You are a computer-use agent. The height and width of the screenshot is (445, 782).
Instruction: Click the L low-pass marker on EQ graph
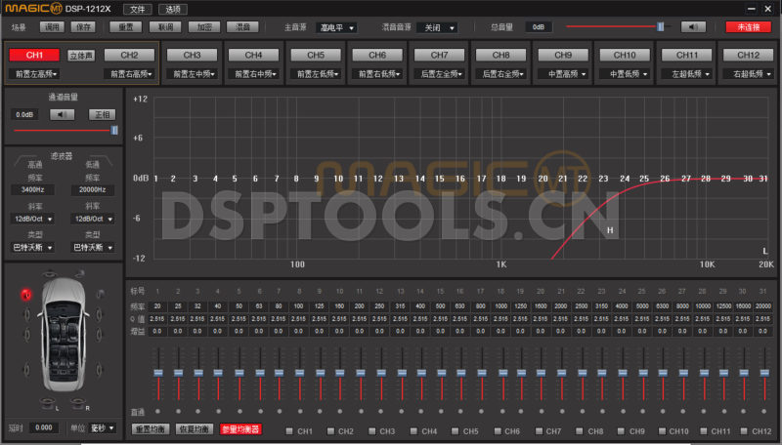click(x=765, y=251)
